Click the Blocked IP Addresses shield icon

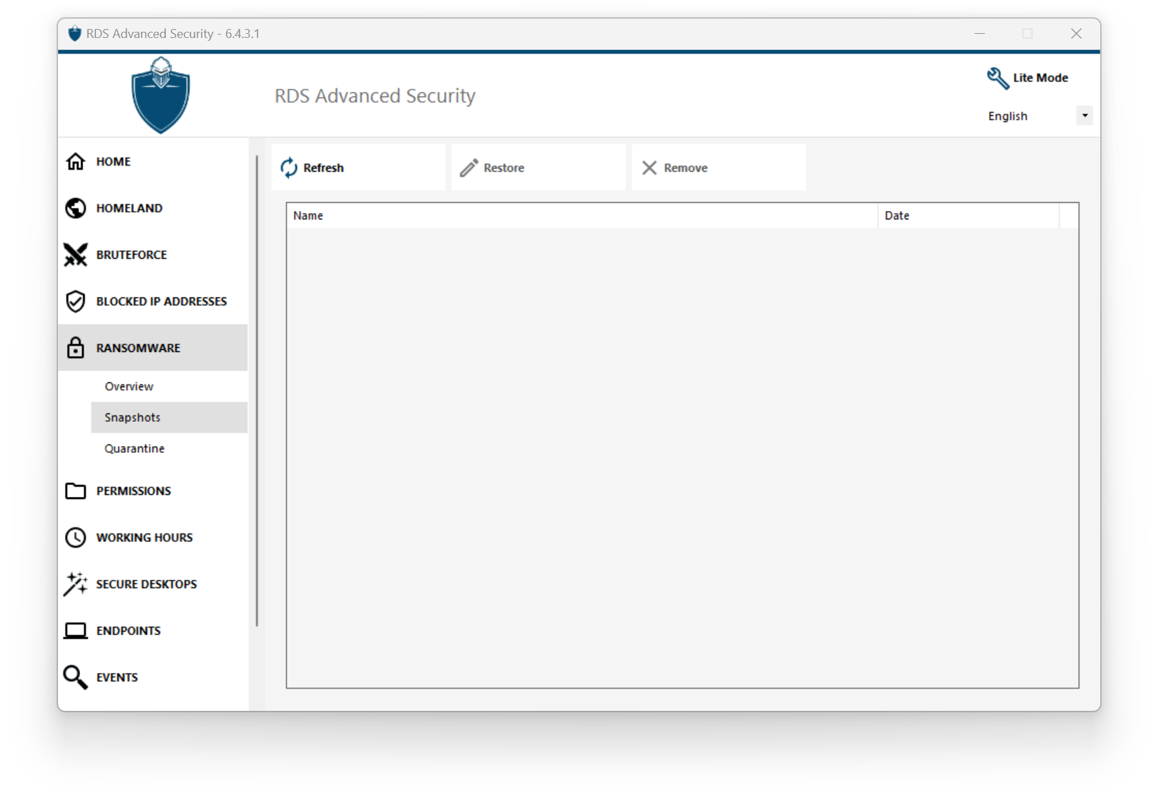[75, 302]
